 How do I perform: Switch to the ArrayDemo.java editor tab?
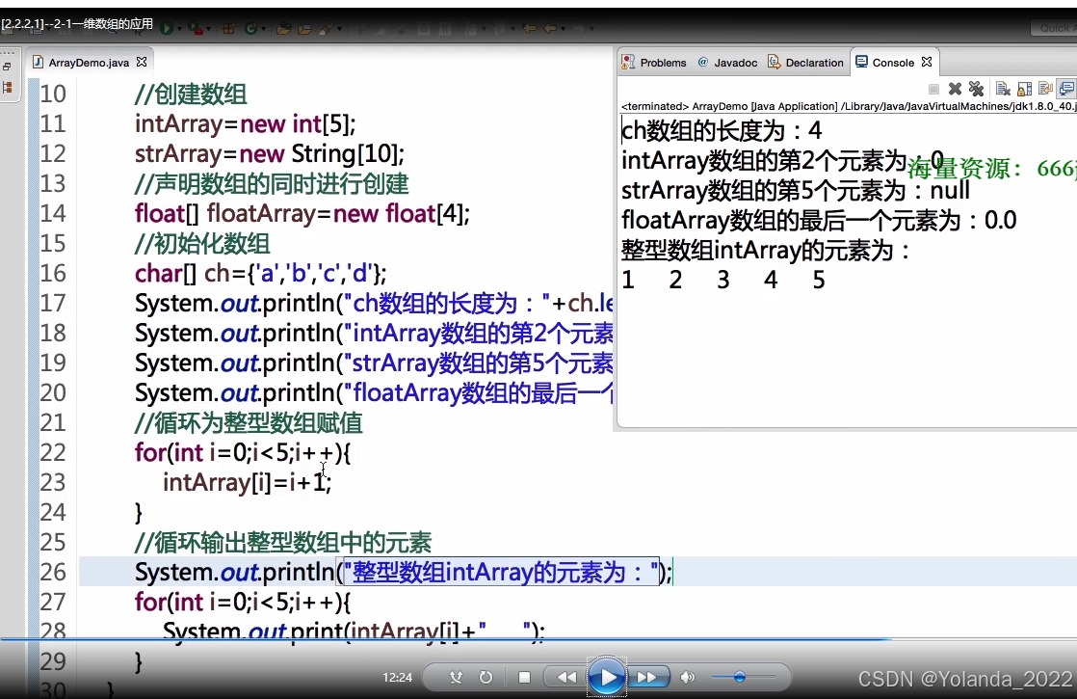(x=89, y=63)
